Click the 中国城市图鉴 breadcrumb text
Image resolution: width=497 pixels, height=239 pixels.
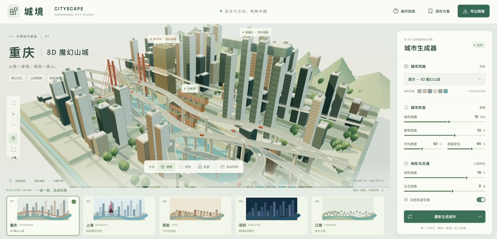pyautogui.click(x=26, y=37)
